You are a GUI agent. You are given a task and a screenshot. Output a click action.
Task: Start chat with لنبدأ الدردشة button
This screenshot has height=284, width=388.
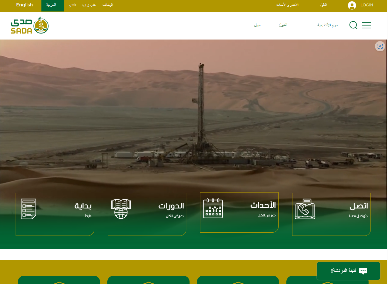[x=348, y=271]
